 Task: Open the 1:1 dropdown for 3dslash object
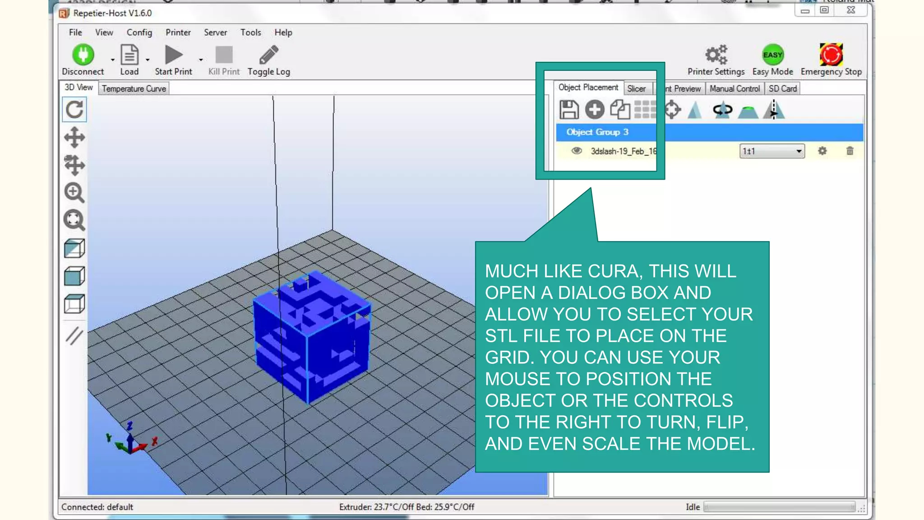pos(772,151)
